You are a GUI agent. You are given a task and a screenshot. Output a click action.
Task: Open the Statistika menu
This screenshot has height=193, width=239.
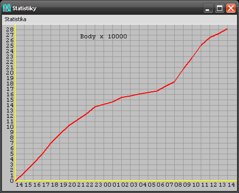click(x=15, y=19)
